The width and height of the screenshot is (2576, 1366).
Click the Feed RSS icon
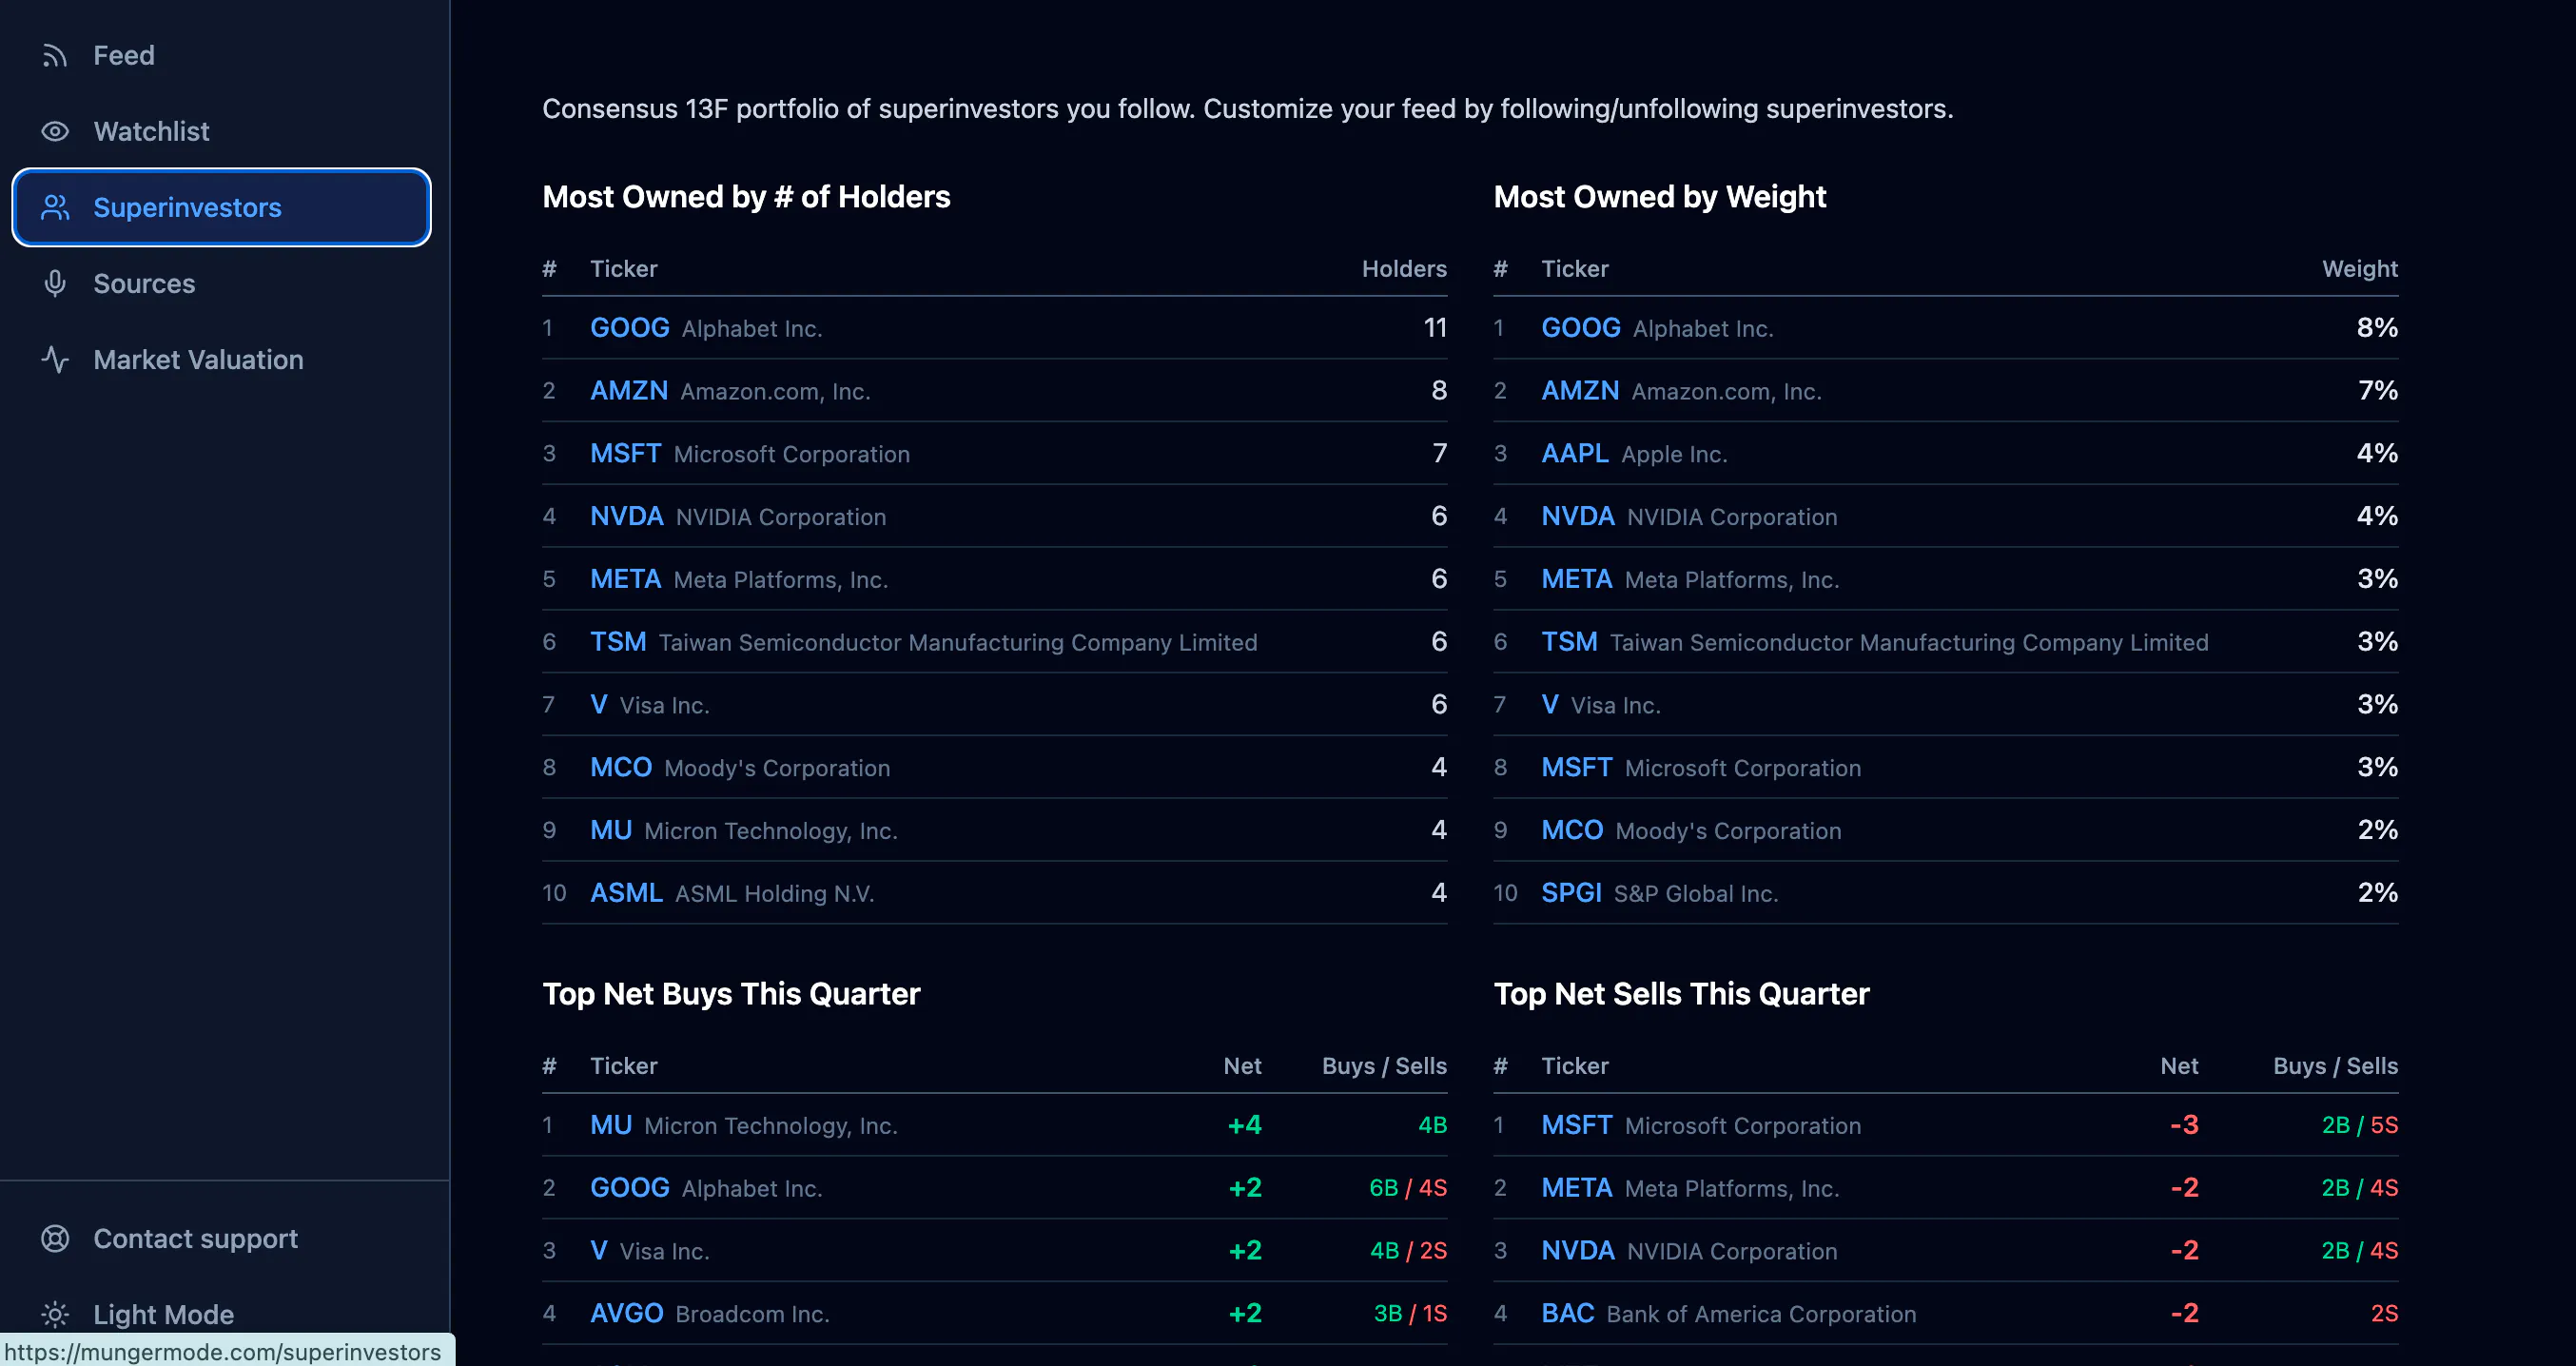point(55,55)
